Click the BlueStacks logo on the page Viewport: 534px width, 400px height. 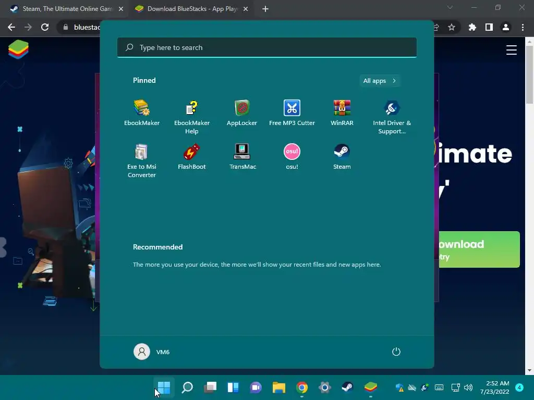(x=18, y=49)
